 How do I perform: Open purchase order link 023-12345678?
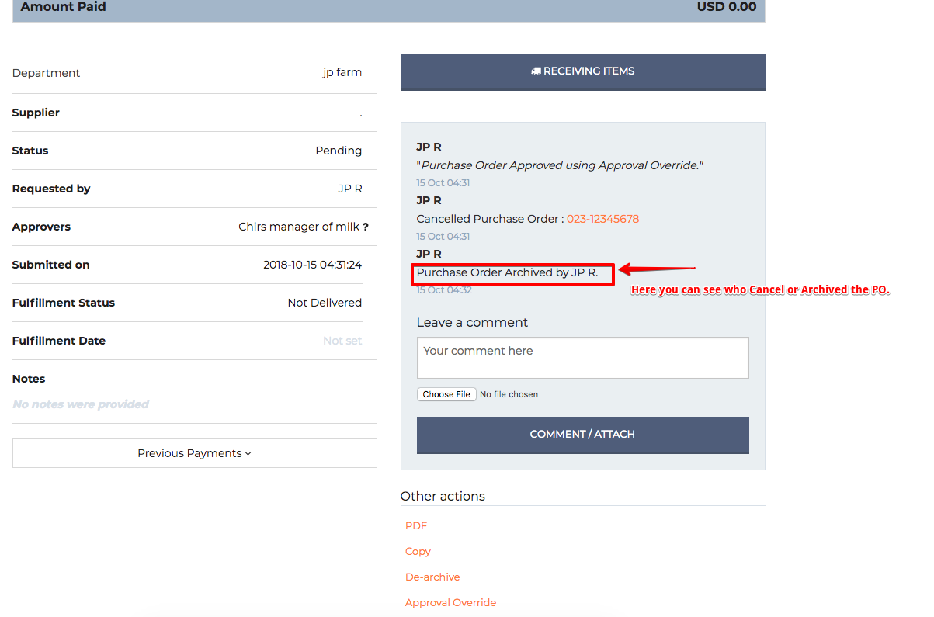click(x=602, y=220)
